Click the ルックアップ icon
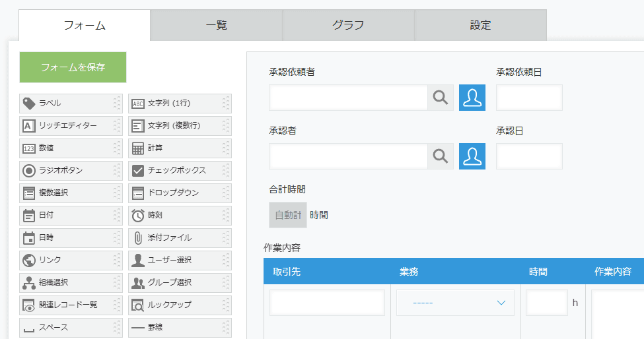644x339 pixels. point(138,305)
